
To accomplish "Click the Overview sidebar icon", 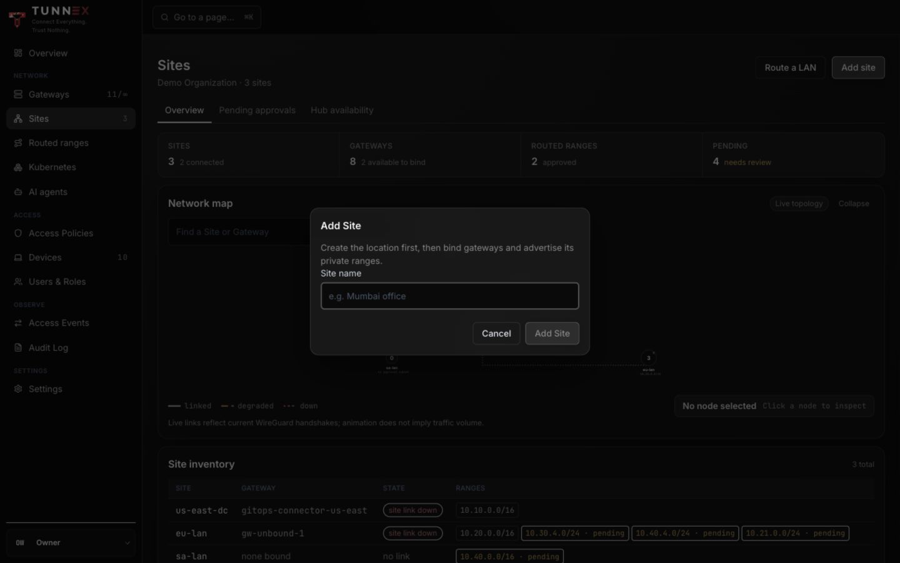I will 18,53.
